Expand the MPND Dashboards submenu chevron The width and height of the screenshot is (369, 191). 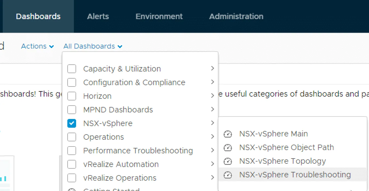click(x=212, y=109)
